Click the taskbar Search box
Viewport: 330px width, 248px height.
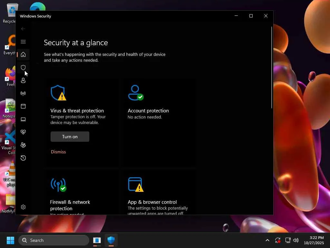tap(54, 240)
